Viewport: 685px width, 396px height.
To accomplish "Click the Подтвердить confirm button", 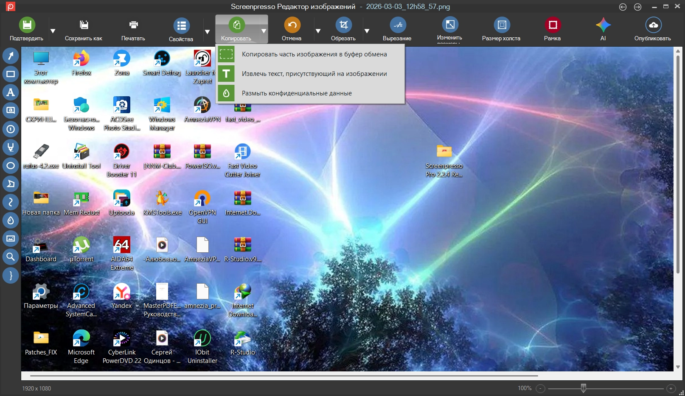I will (27, 29).
